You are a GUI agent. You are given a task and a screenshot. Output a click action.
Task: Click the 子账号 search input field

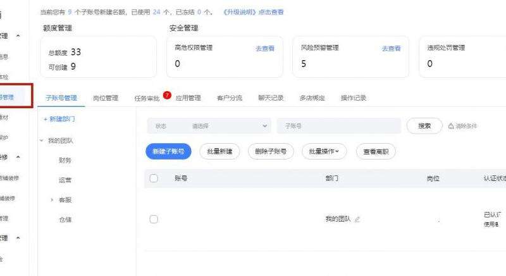338,126
